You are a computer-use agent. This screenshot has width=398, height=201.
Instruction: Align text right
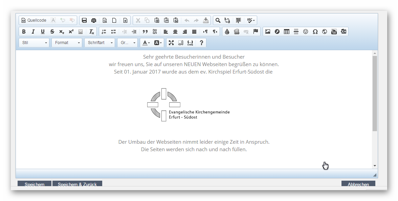[184, 32]
